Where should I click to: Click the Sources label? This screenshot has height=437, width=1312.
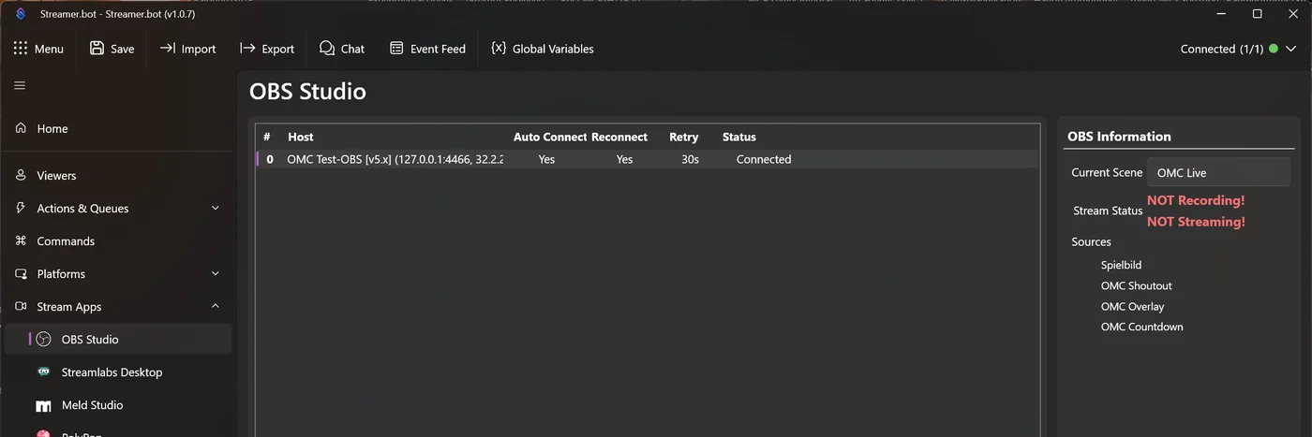1092,241
